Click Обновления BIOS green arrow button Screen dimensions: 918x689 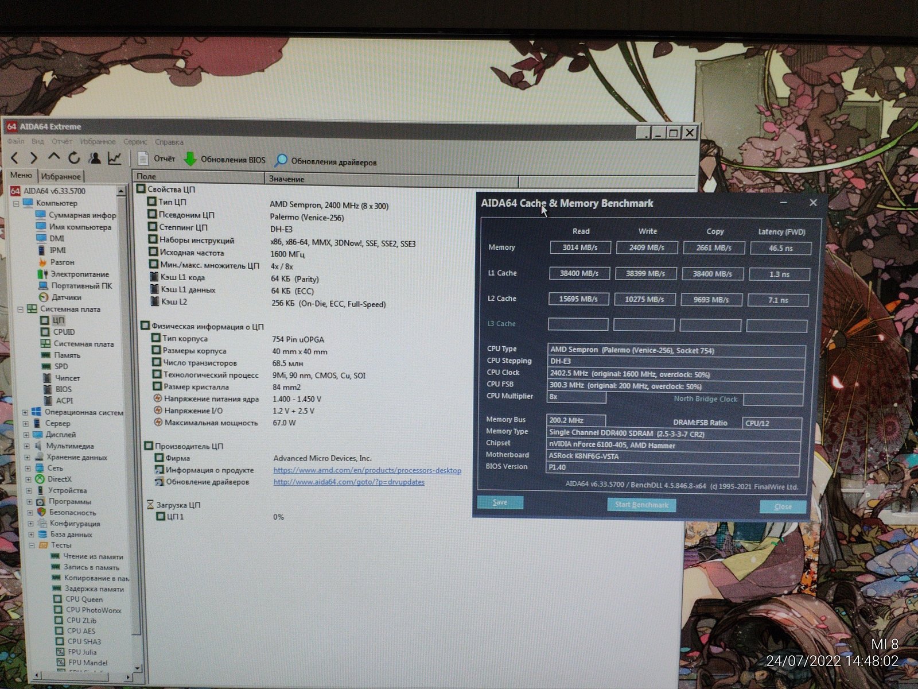click(224, 160)
